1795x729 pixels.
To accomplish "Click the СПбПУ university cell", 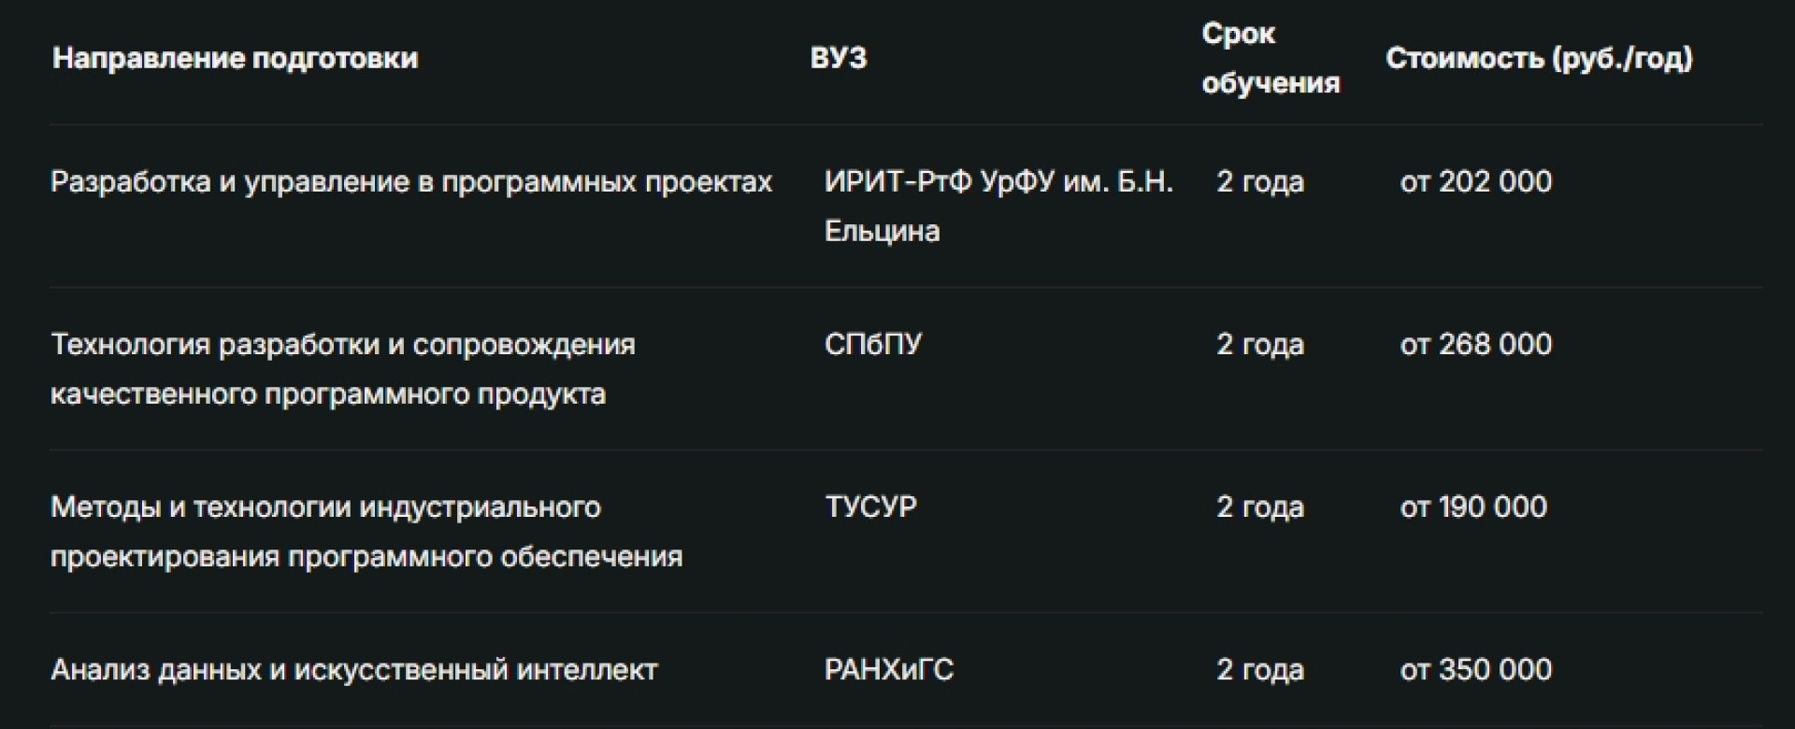I will point(872,345).
